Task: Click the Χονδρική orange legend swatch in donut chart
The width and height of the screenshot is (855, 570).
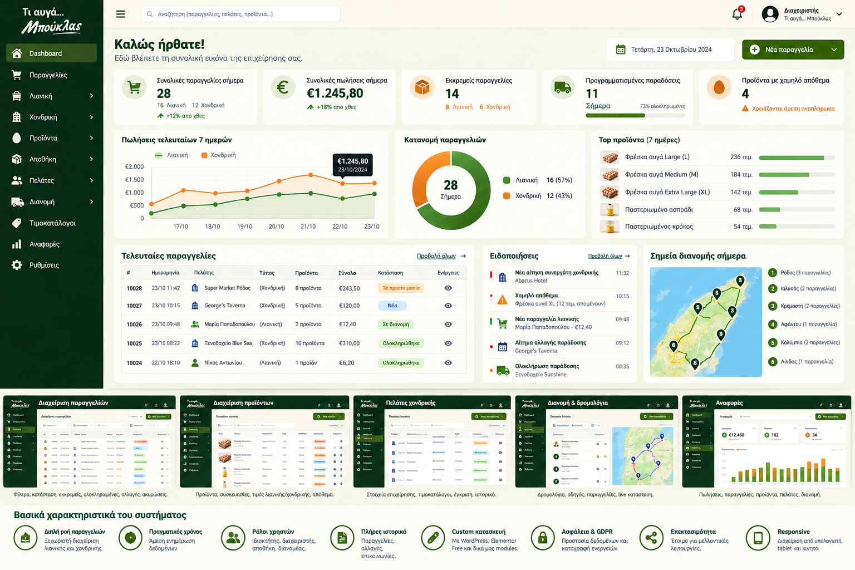Action: 507,196
